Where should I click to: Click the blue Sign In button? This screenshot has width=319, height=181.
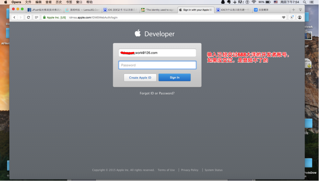coord(174,77)
